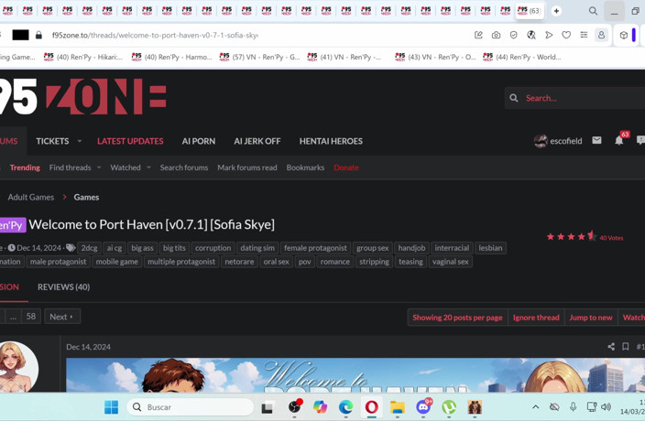The image size is (645, 421).
Task: Open the browser profile account icon
Action: pos(601,36)
